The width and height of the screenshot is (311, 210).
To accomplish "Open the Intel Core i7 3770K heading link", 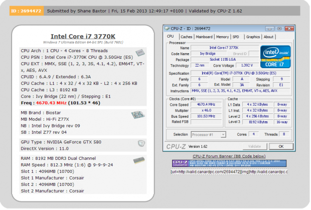I will pos(83,36).
